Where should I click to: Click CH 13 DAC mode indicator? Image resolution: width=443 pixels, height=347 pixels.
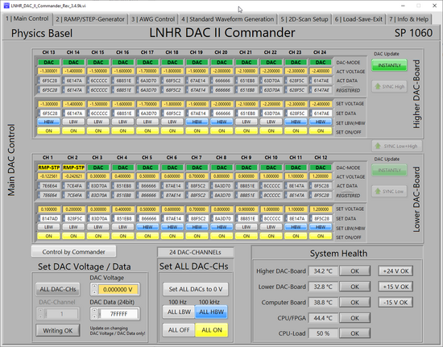tap(48, 62)
